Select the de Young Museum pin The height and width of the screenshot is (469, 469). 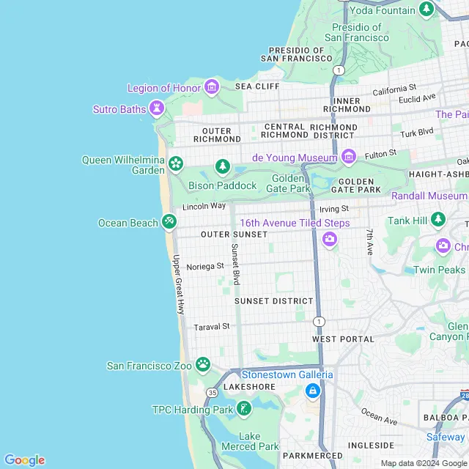click(349, 157)
